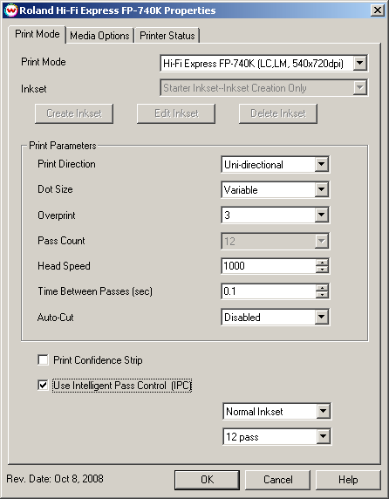
Task: Click inside Time Between Passes field
Action: point(269,291)
